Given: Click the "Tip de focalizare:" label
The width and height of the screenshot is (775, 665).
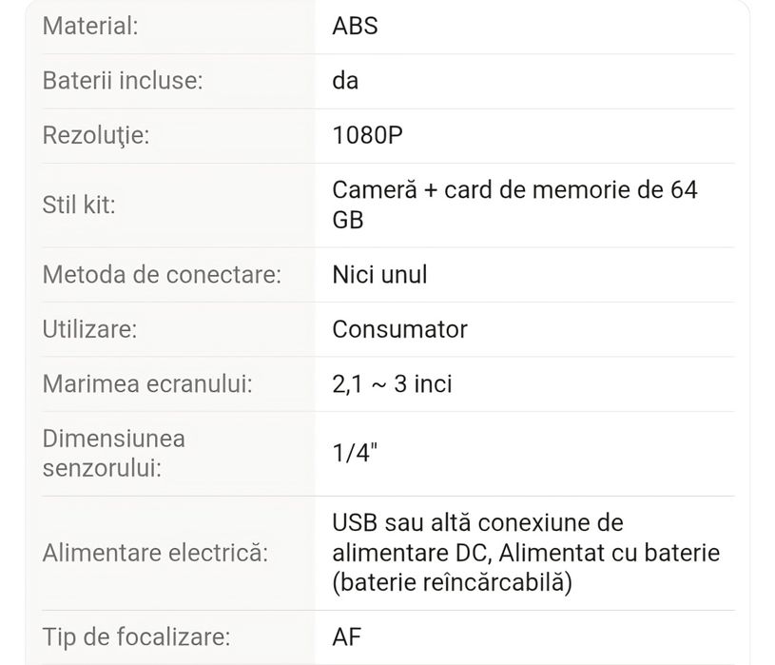Looking at the screenshot, I should click(x=136, y=636).
